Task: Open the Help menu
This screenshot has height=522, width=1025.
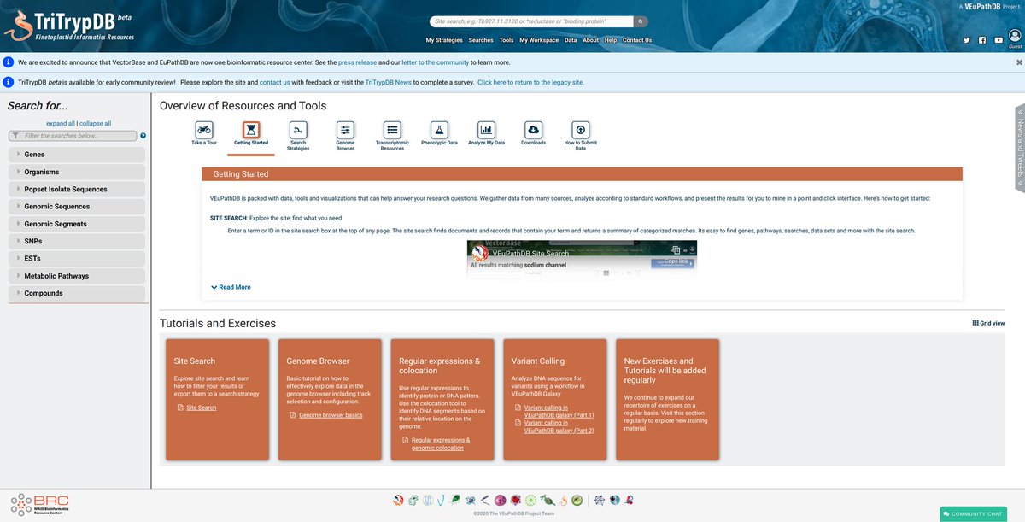Action: [x=611, y=40]
